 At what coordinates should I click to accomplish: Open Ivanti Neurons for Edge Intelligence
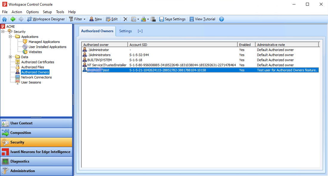point(36,152)
